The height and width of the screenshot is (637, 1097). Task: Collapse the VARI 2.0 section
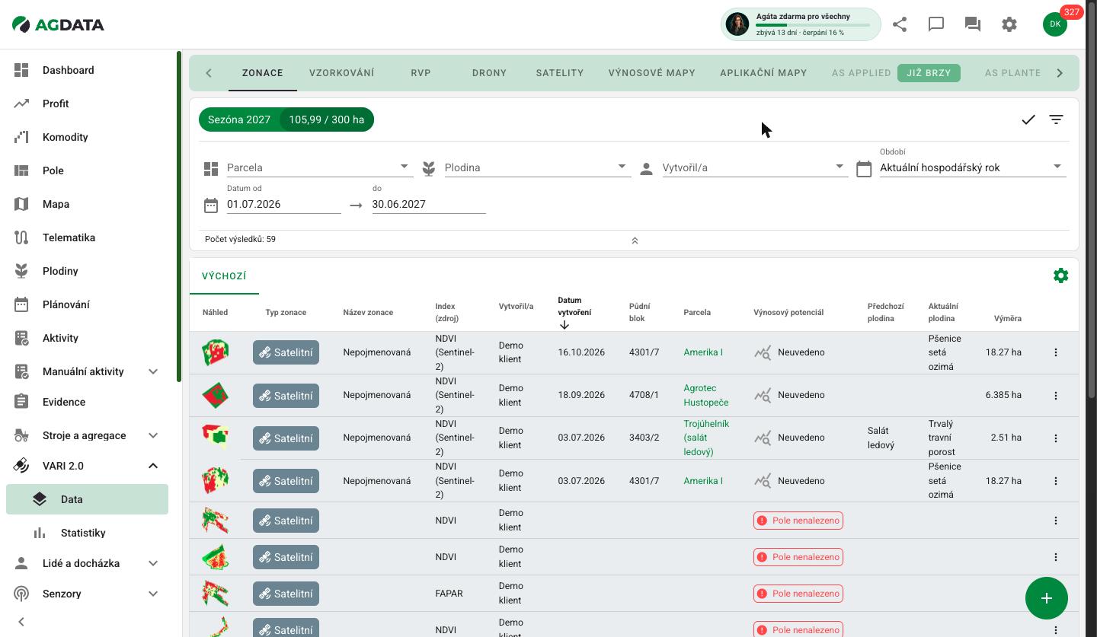tap(153, 466)
